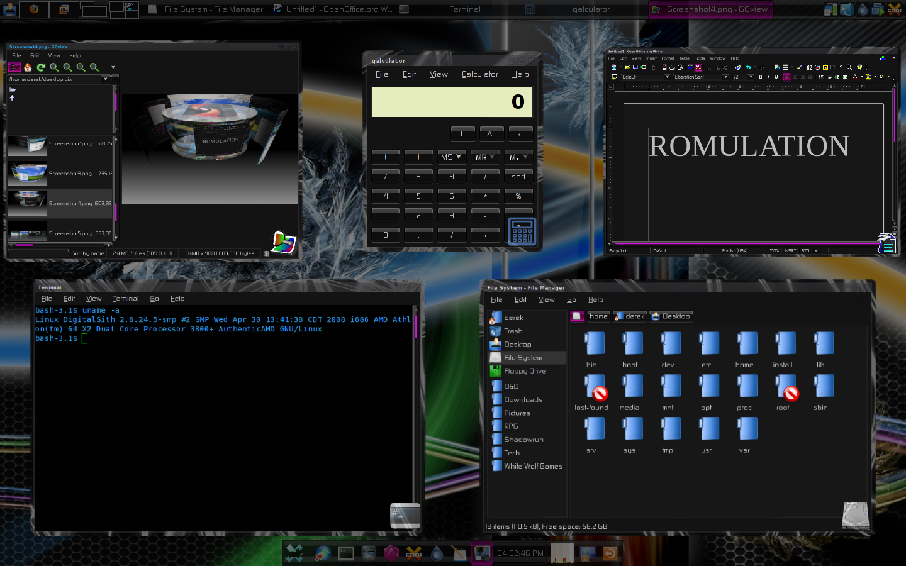The image size is (906, 566).
Task: Toggle STD selection mode in the Writer status bar
Action: pyautogui.click(x=805, y=250)
